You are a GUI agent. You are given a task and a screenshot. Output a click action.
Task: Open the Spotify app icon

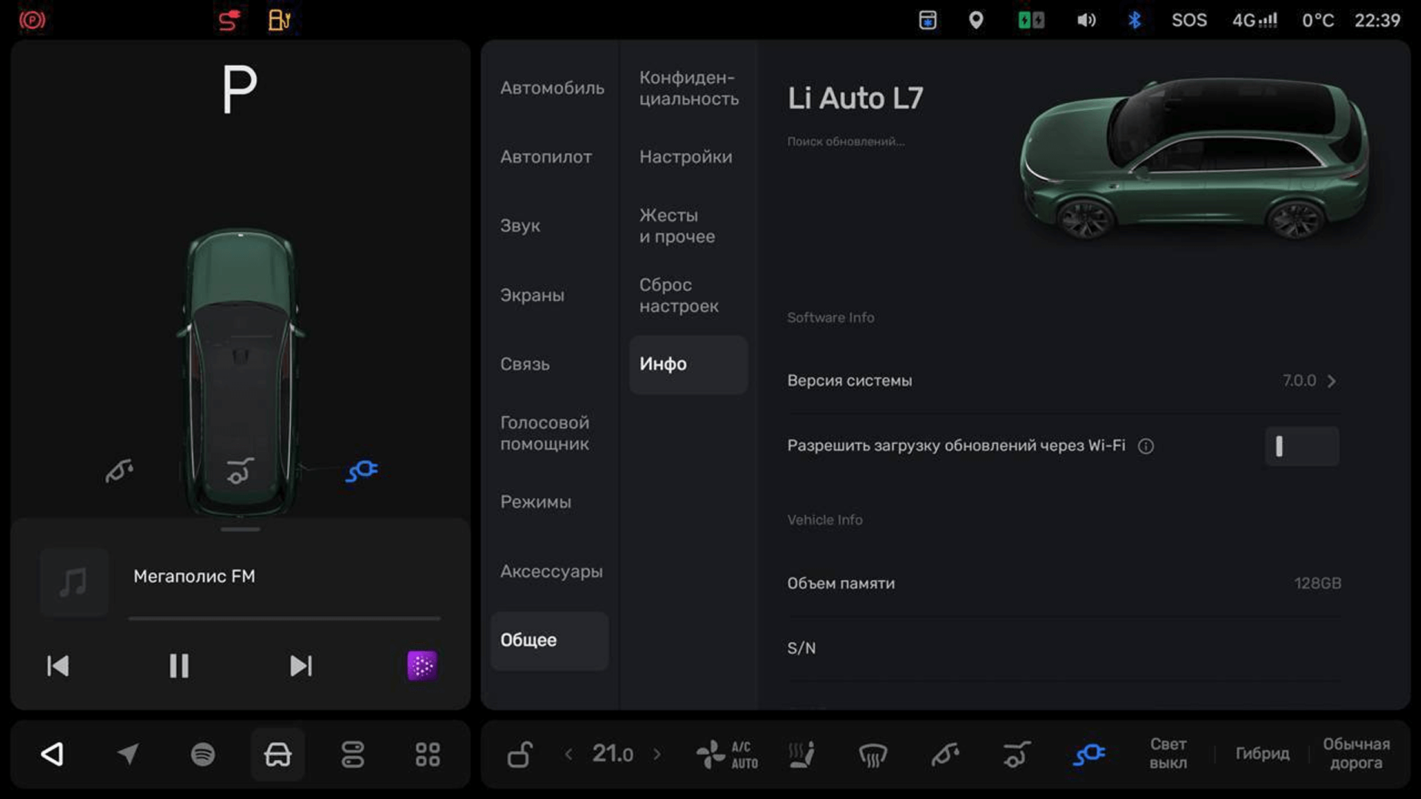coord(203,754)
